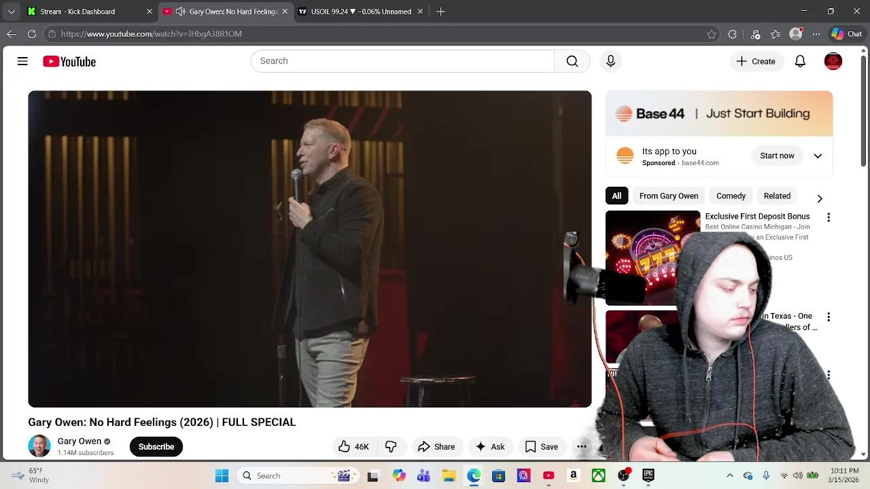Screen dimensions: 870x489
Task: Select the Comedy filter chip
Action: tap(731, 196)
